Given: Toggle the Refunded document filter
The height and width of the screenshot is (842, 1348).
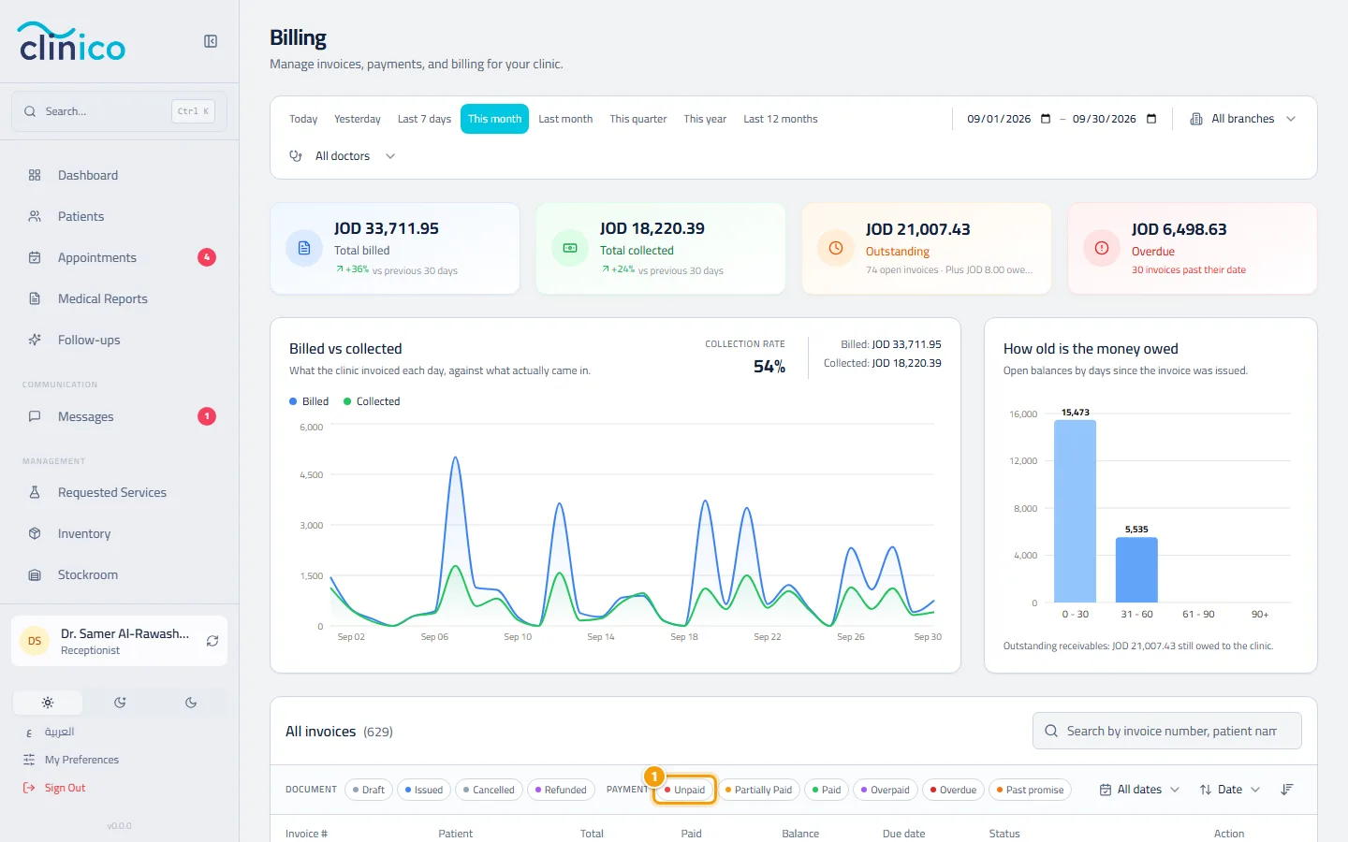Looking at the screenshot, I should pyautogui.click(x=561, y=790).
